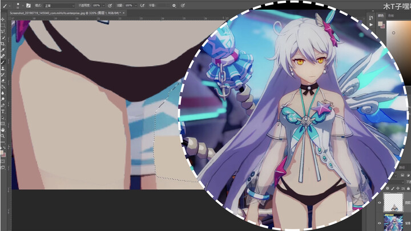Viewport: 411px width, 231px height.
Task: Click the Color panel foreground swatch
Action: pos(380,24)
